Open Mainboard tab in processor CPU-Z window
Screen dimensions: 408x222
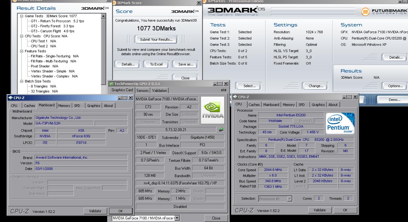point(271,105)
